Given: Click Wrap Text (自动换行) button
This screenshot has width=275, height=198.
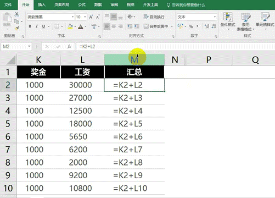Looking at the screenshot, I should tap(154, 17).
